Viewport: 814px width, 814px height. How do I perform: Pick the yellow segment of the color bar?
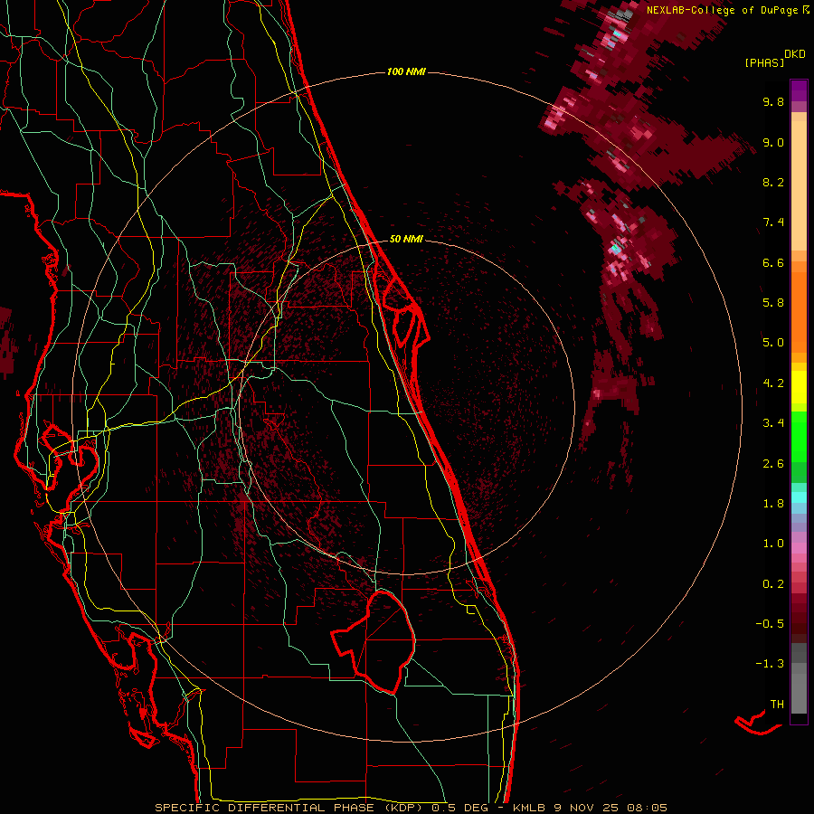[799, 387]
